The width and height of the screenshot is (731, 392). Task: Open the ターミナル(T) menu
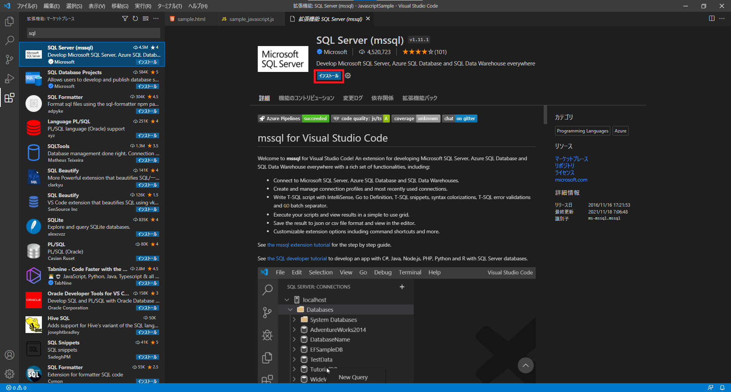169,6
